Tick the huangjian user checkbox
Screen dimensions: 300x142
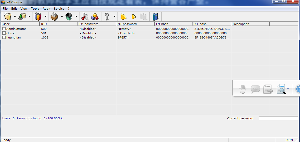[x=4, y=37]
